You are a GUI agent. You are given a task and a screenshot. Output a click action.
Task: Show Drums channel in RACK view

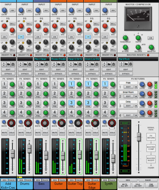click(29, 180)
